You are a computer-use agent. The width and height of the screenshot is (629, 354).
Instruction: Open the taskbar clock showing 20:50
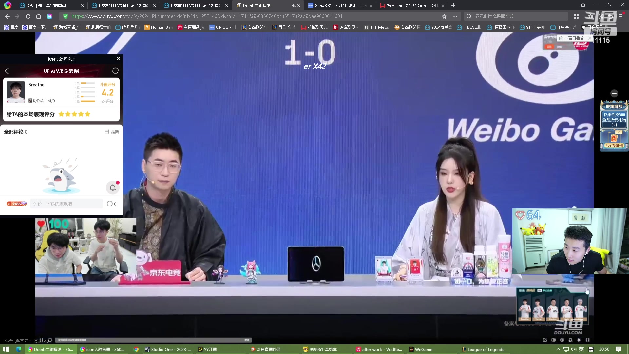[x=604, y=349]
